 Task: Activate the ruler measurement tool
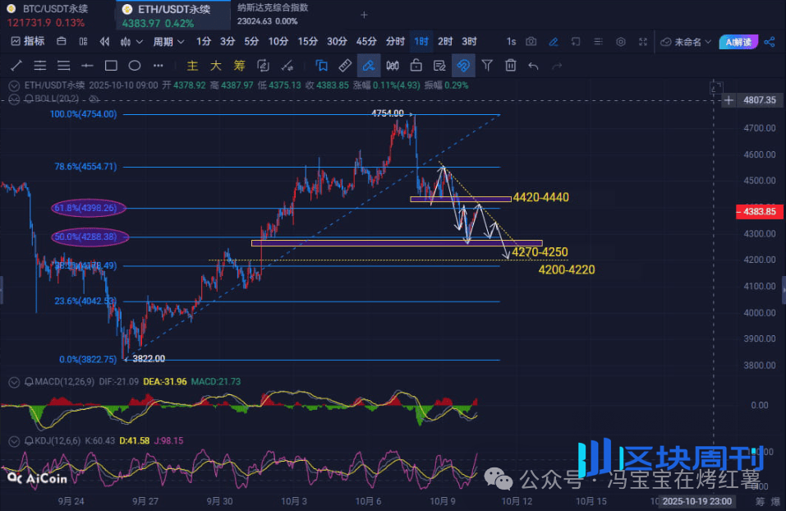tap(345, 66)
